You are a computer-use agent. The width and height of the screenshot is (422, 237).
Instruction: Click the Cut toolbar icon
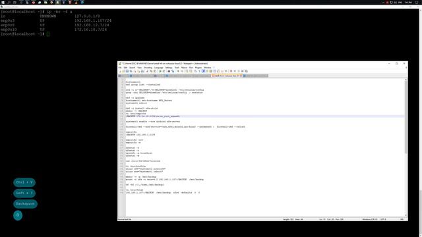pyautogui.click(x=147, y=71)
